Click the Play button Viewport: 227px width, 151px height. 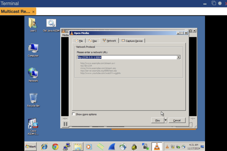pyautogui.click(x=158, y=120)
